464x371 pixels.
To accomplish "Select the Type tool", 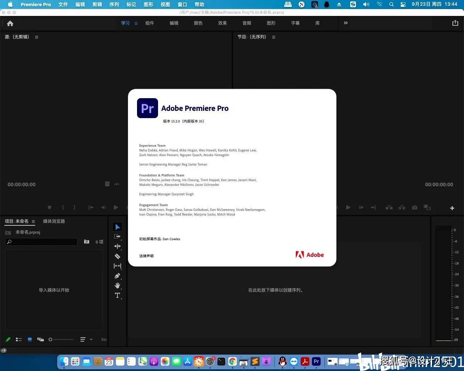I will pyautogui.click(x=117, y=295).
